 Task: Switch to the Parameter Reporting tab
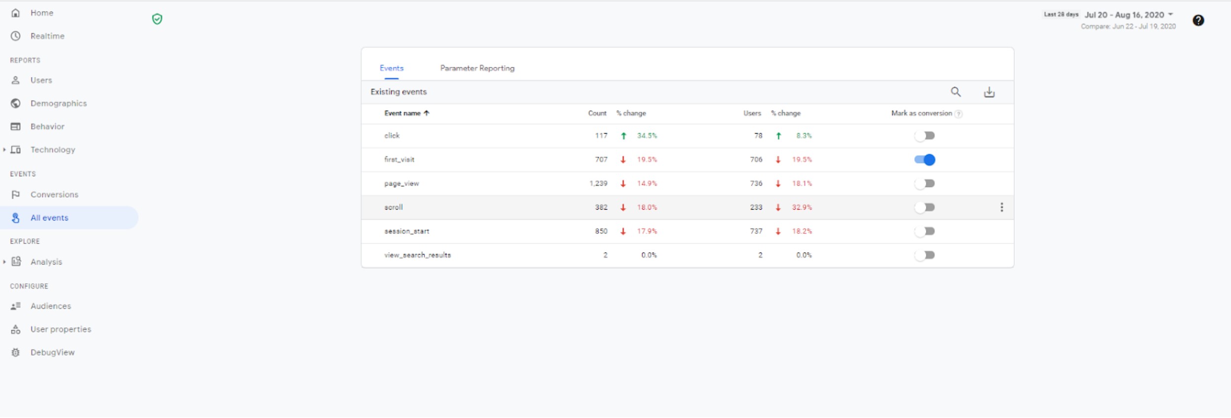(477, 68)
